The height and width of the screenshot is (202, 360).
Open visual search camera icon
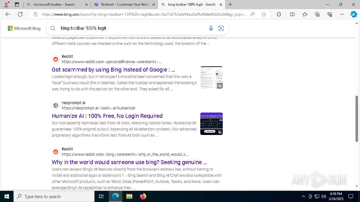[x=221, y=28]
